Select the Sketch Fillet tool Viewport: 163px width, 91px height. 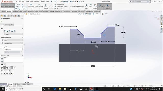pos(23,9)
